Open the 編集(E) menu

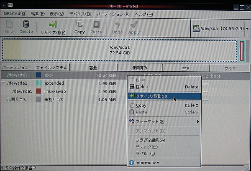(x=38, y=14)
